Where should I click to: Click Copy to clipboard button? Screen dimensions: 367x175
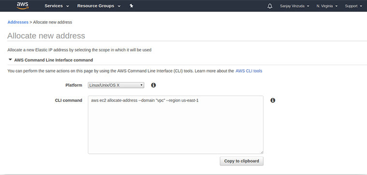[241, 161]
